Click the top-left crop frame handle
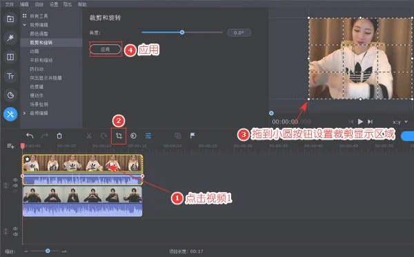This screenshot has height=257, width=414. click(309, 18)
